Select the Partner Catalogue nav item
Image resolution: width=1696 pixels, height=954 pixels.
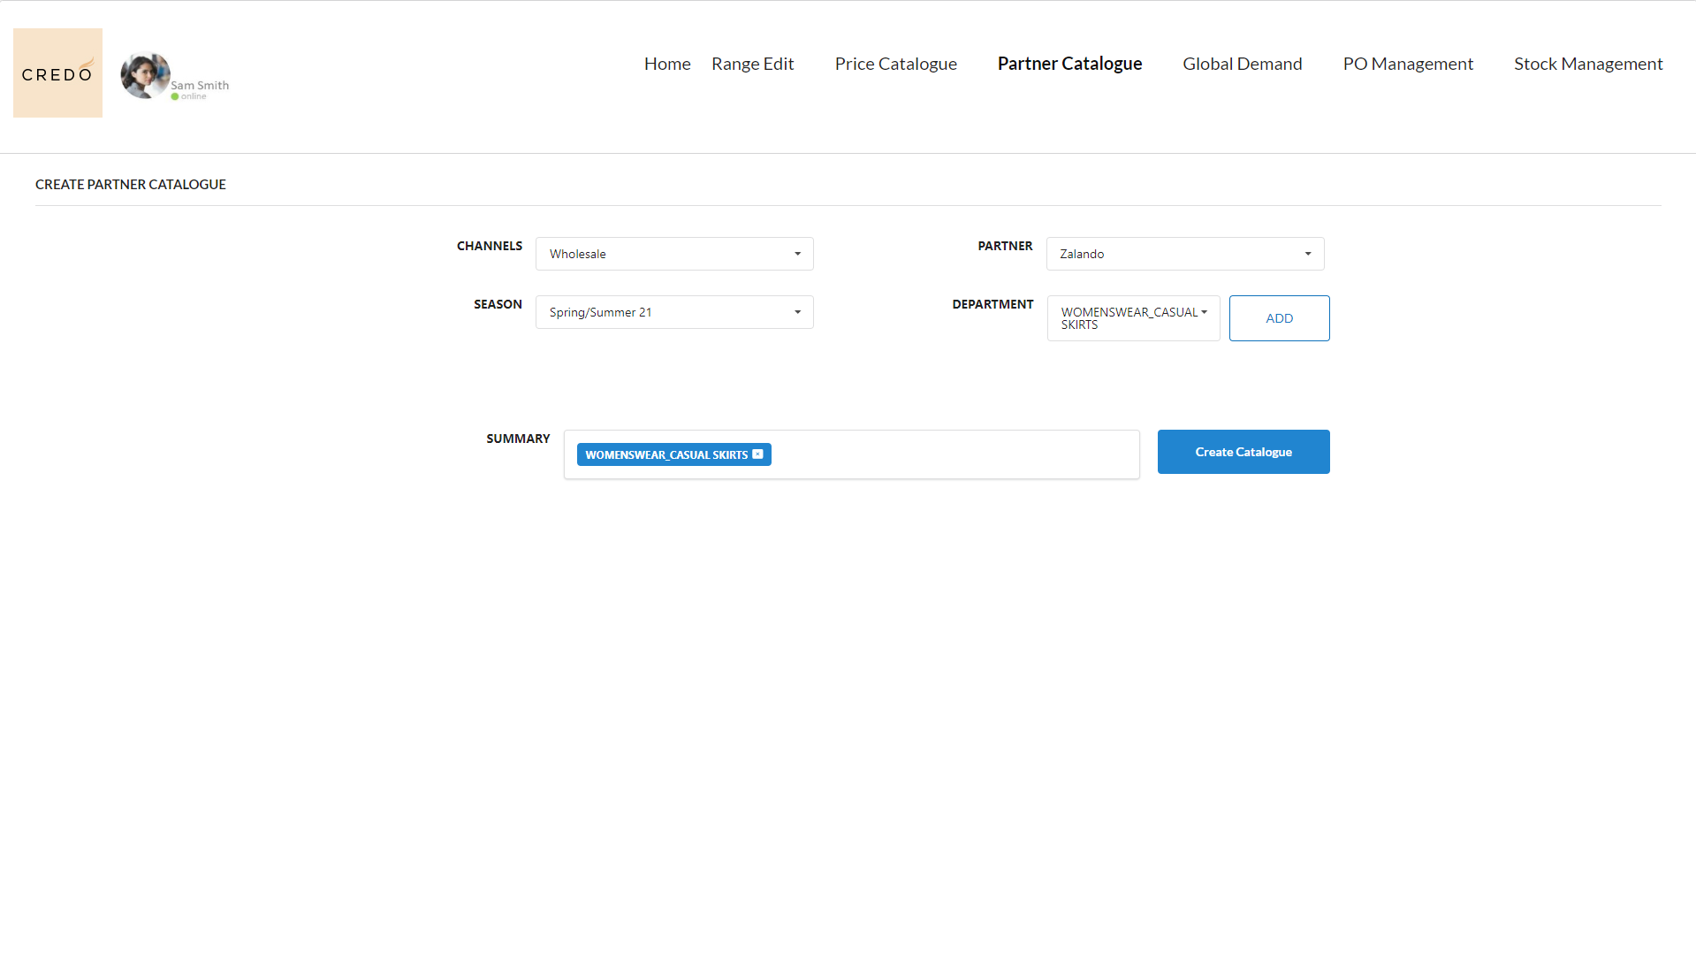[1069, 64]
